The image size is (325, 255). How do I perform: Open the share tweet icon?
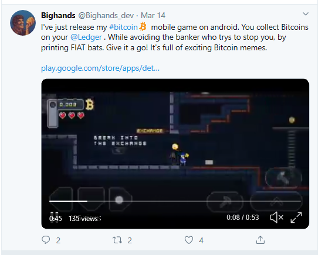(260, 240)
